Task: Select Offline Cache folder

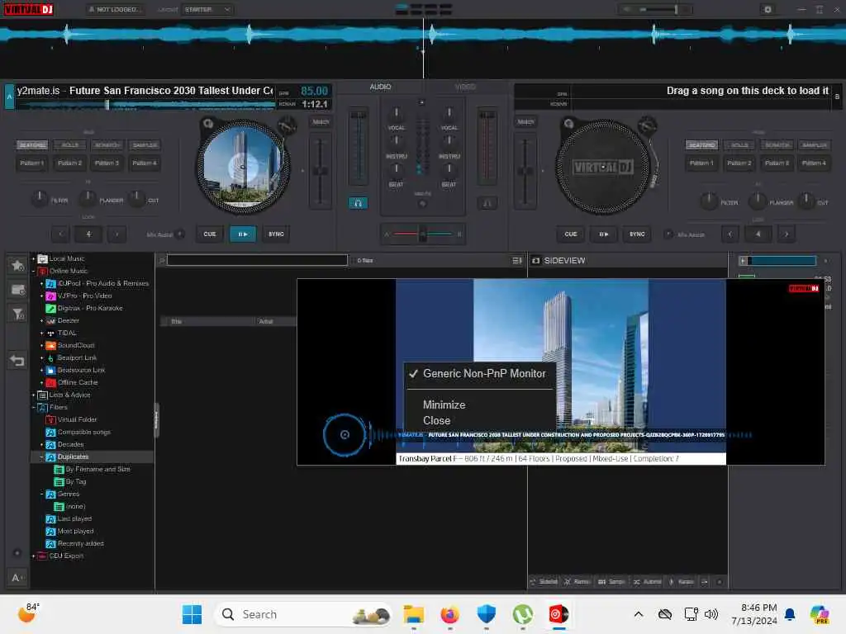Action: tap(77, 383)
